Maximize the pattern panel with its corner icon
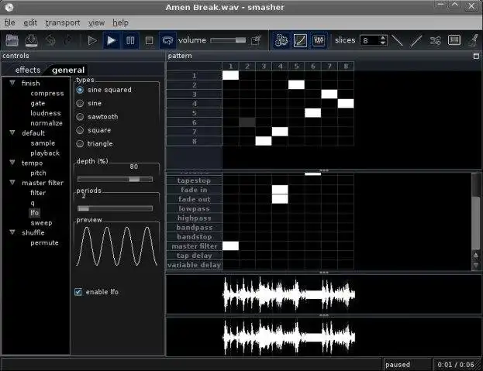This screenshot has height=371, width=483. click(x=476, y=56)
